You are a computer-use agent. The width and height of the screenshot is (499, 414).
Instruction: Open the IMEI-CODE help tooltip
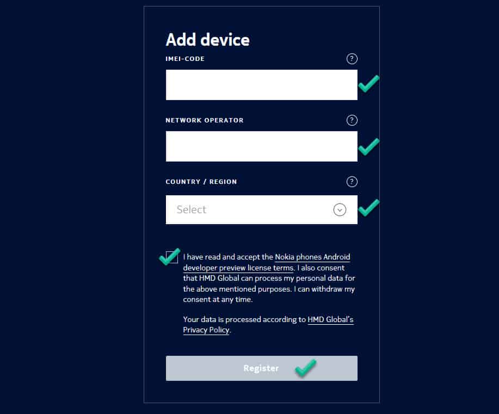pyautogui.click(x=352, y=59)
